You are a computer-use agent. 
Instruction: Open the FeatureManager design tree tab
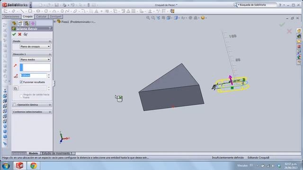pyautogui.click(x=14, y=23)
